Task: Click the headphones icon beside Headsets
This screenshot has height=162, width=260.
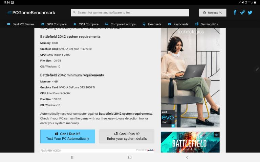Action: 144,24
